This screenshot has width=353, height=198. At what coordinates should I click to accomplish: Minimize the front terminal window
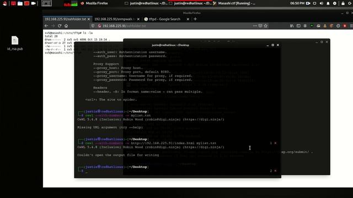(268, 45)
